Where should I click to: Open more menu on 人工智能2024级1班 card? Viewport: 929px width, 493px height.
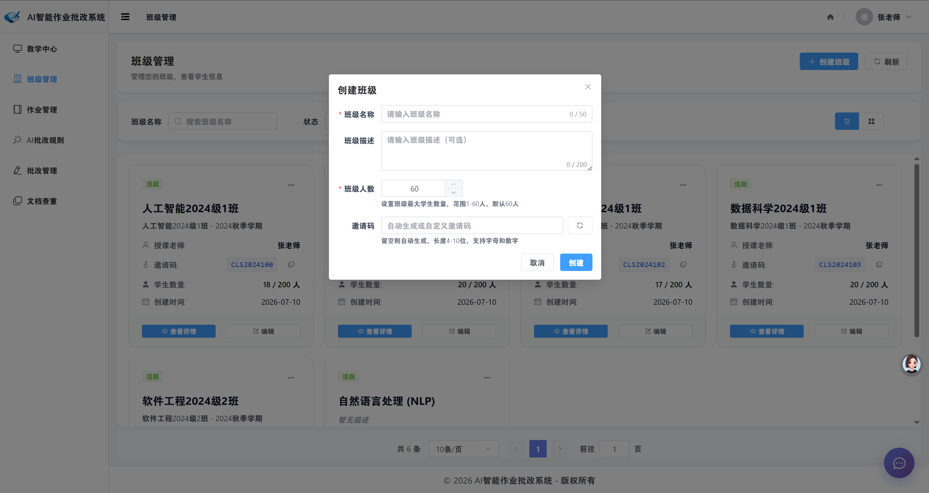tap(291, 185)
